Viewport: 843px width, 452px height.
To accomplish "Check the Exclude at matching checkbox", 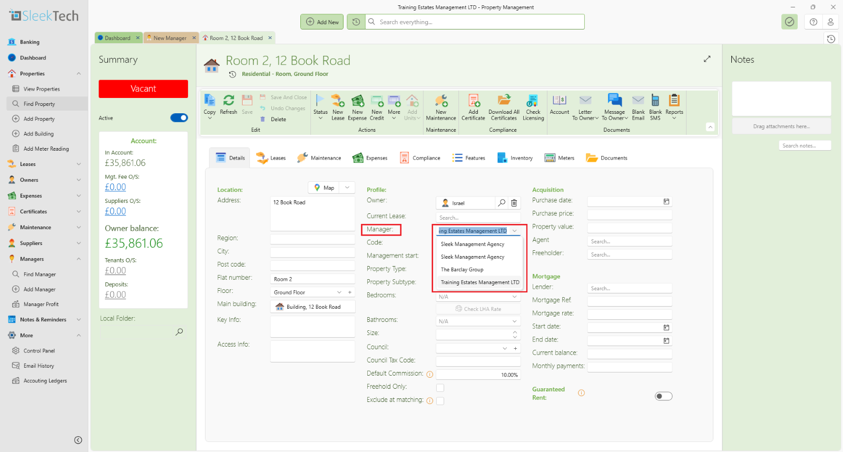I will click(440, 401).
